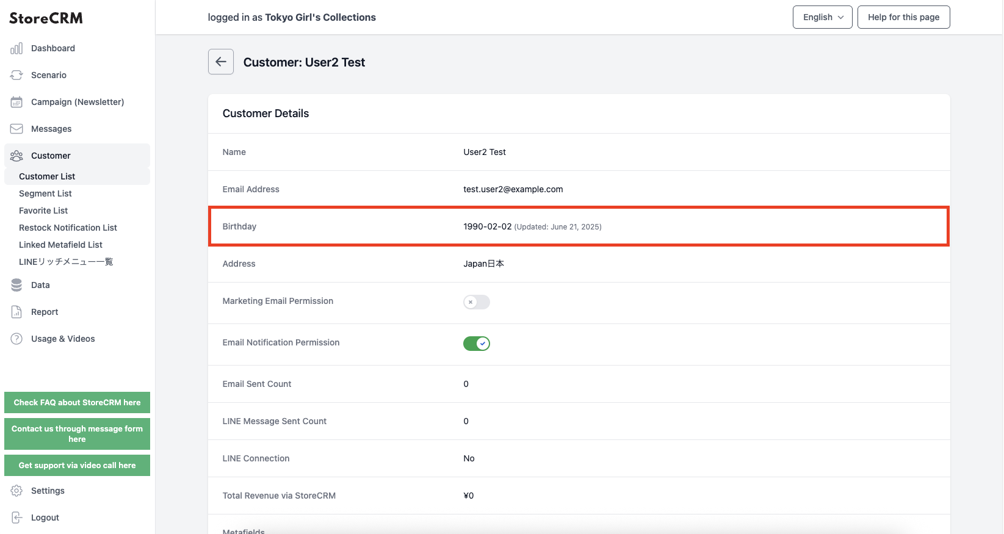Viewport: 1004px width, 534px height.
Task: Click Total Revenue value ¥0
Action: pos(469,496)
